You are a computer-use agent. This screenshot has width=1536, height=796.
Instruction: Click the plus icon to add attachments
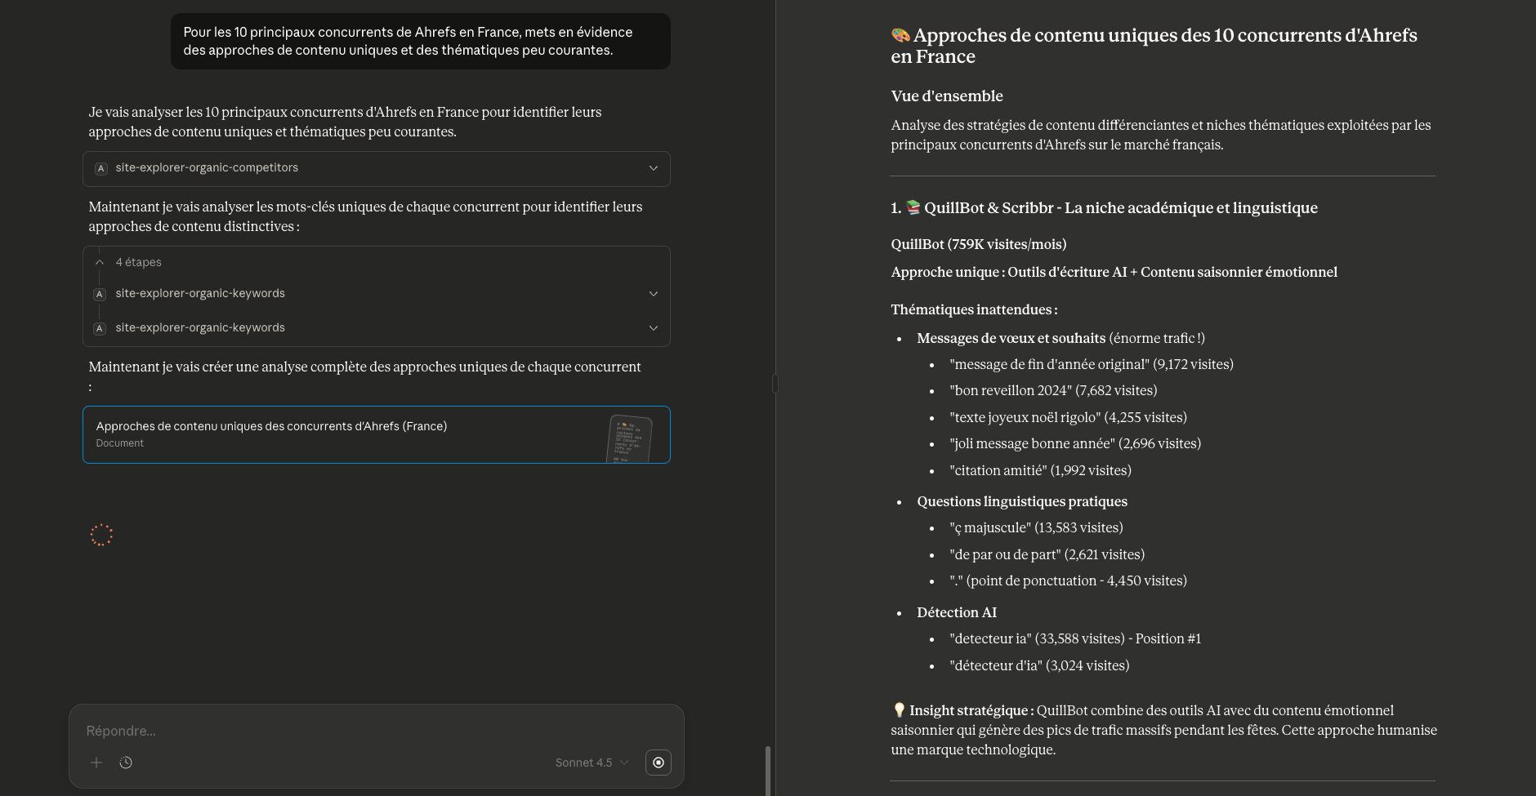[x=96, y=763]
